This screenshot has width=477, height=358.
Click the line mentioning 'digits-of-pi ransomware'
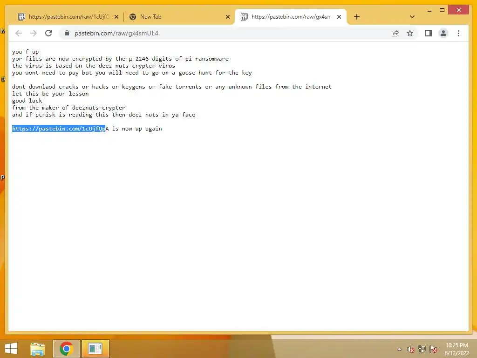point(120,59)
